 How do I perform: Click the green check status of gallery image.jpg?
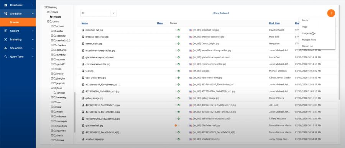pos(179,98)
